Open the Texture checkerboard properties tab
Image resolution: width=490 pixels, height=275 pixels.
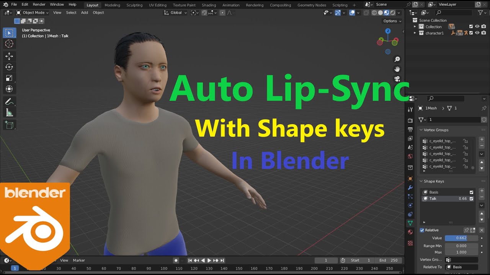tap(410, 243)
